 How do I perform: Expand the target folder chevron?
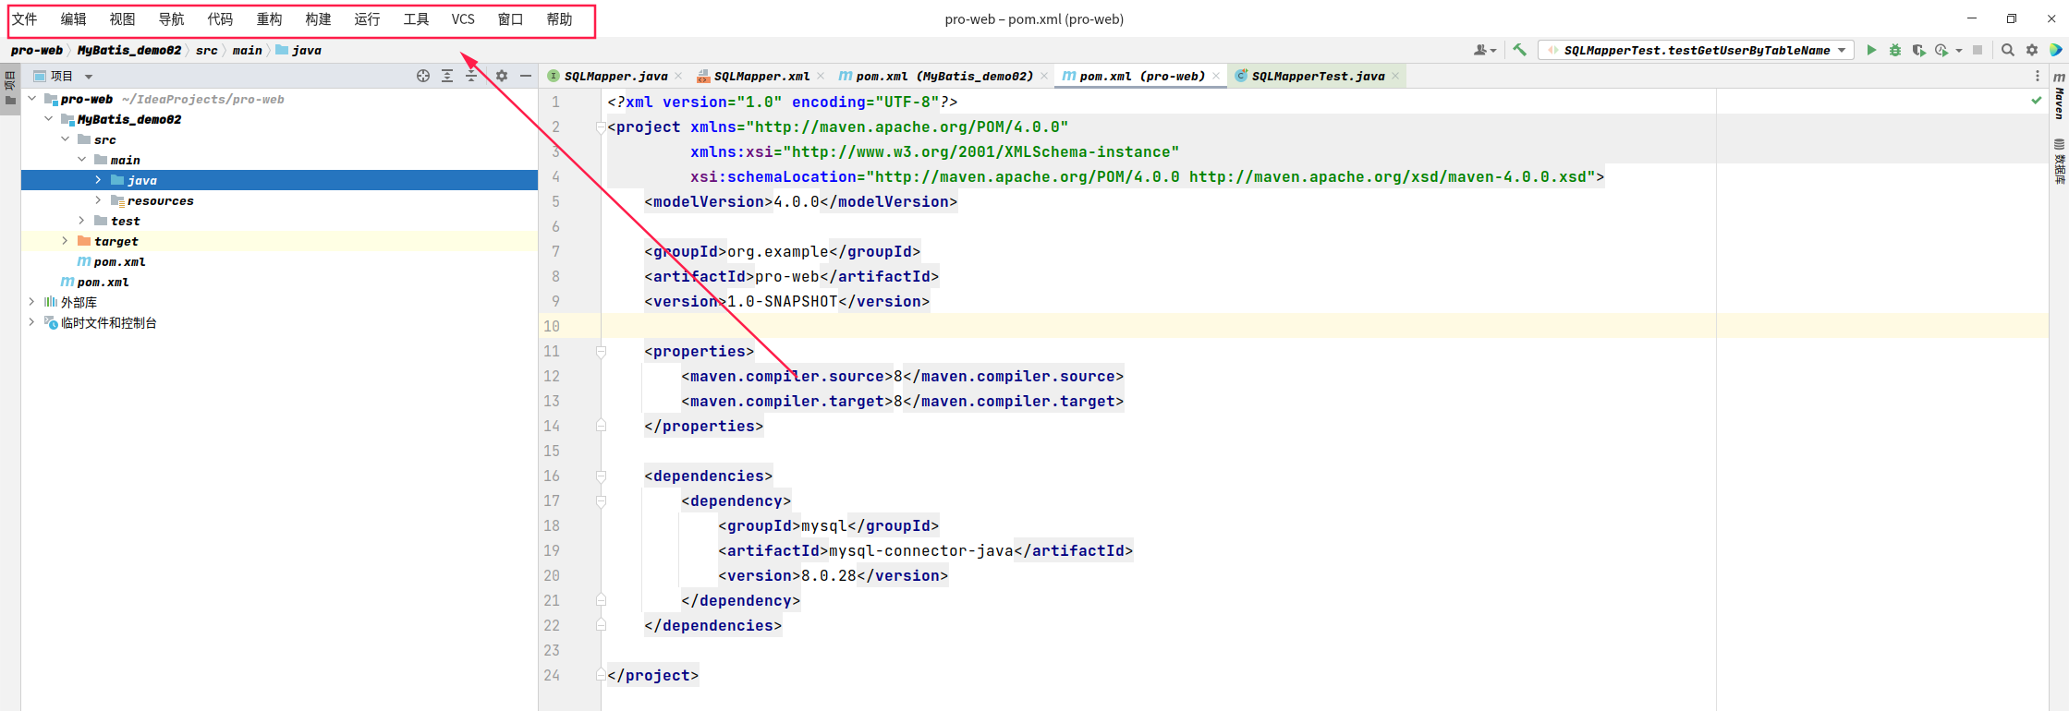point(66,241)
